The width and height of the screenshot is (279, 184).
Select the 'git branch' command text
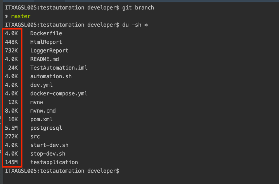138,8
